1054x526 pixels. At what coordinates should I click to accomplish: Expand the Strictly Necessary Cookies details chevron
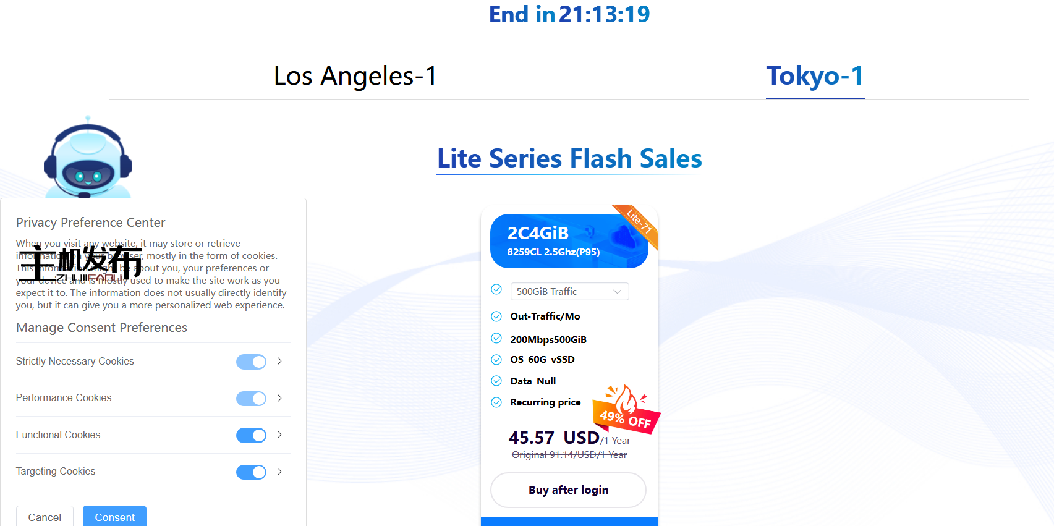click(279, 361)
